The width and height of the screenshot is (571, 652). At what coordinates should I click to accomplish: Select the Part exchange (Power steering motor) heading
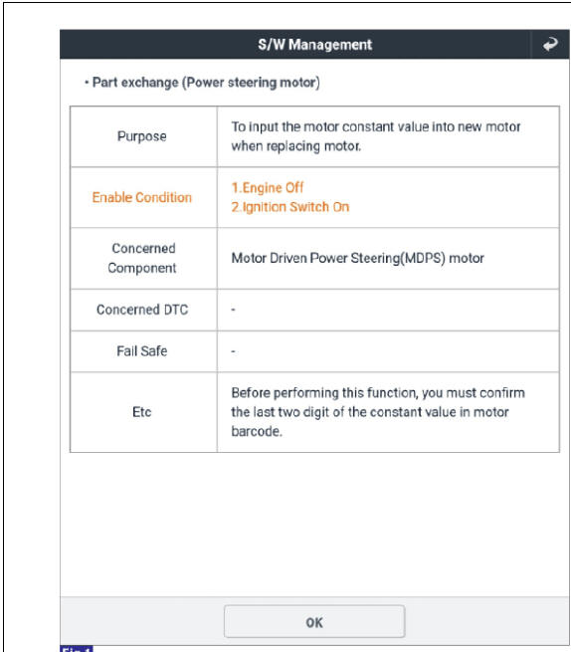(202, 83)
